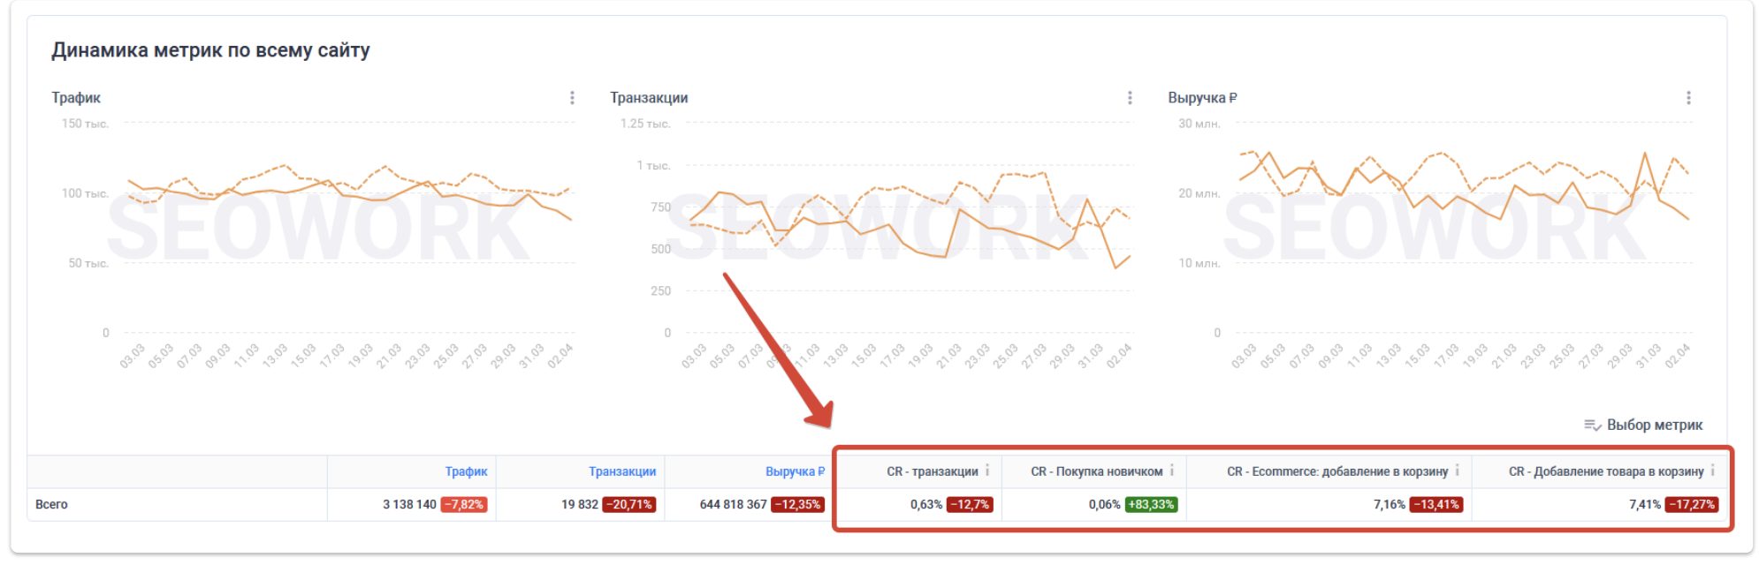Click the -7,82% traffic change badge
The image size is (1759, 565).
tap(464, 504)
